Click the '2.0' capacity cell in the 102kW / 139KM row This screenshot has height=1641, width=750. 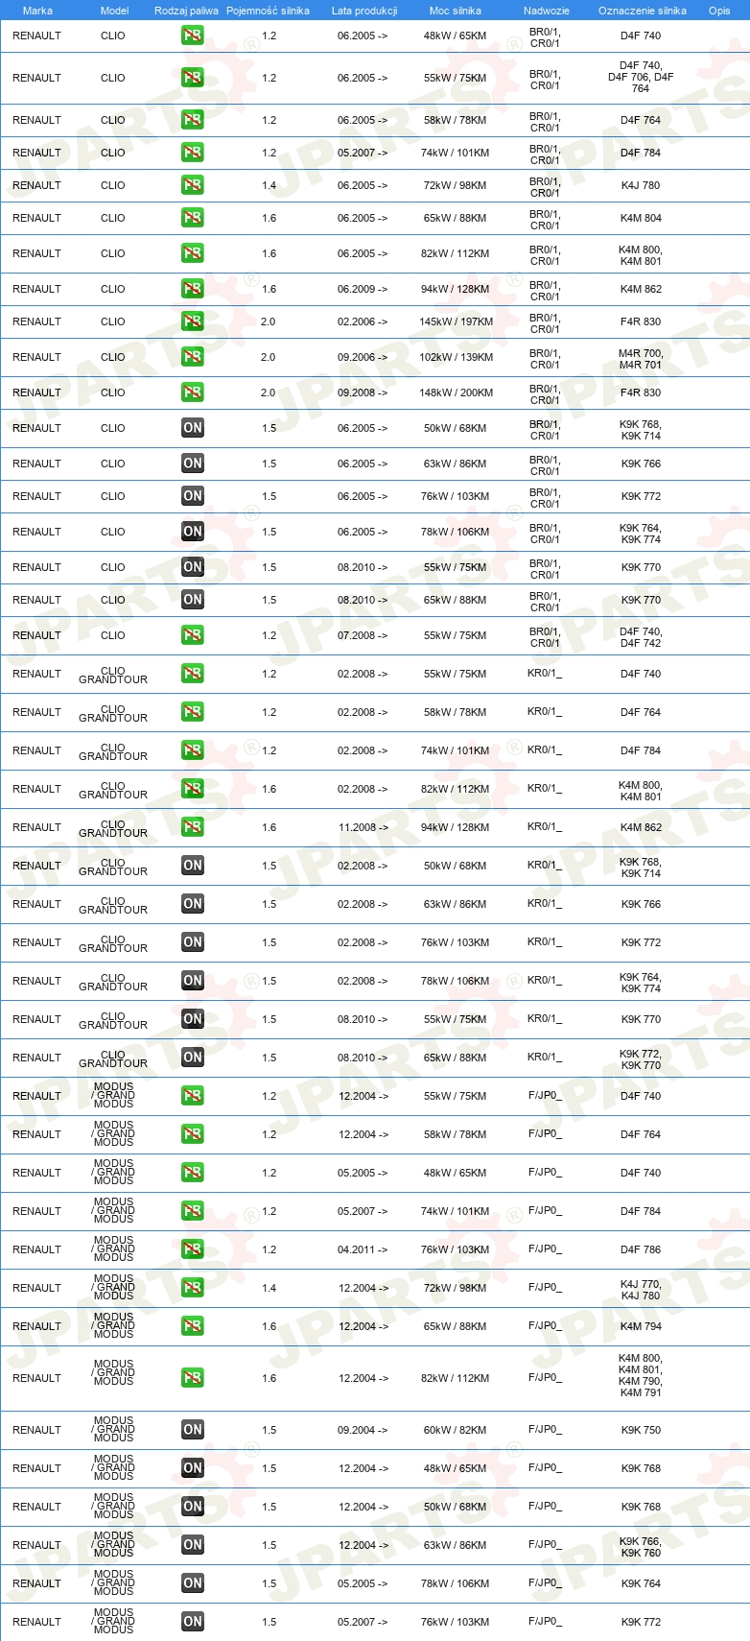click(269, 357)
